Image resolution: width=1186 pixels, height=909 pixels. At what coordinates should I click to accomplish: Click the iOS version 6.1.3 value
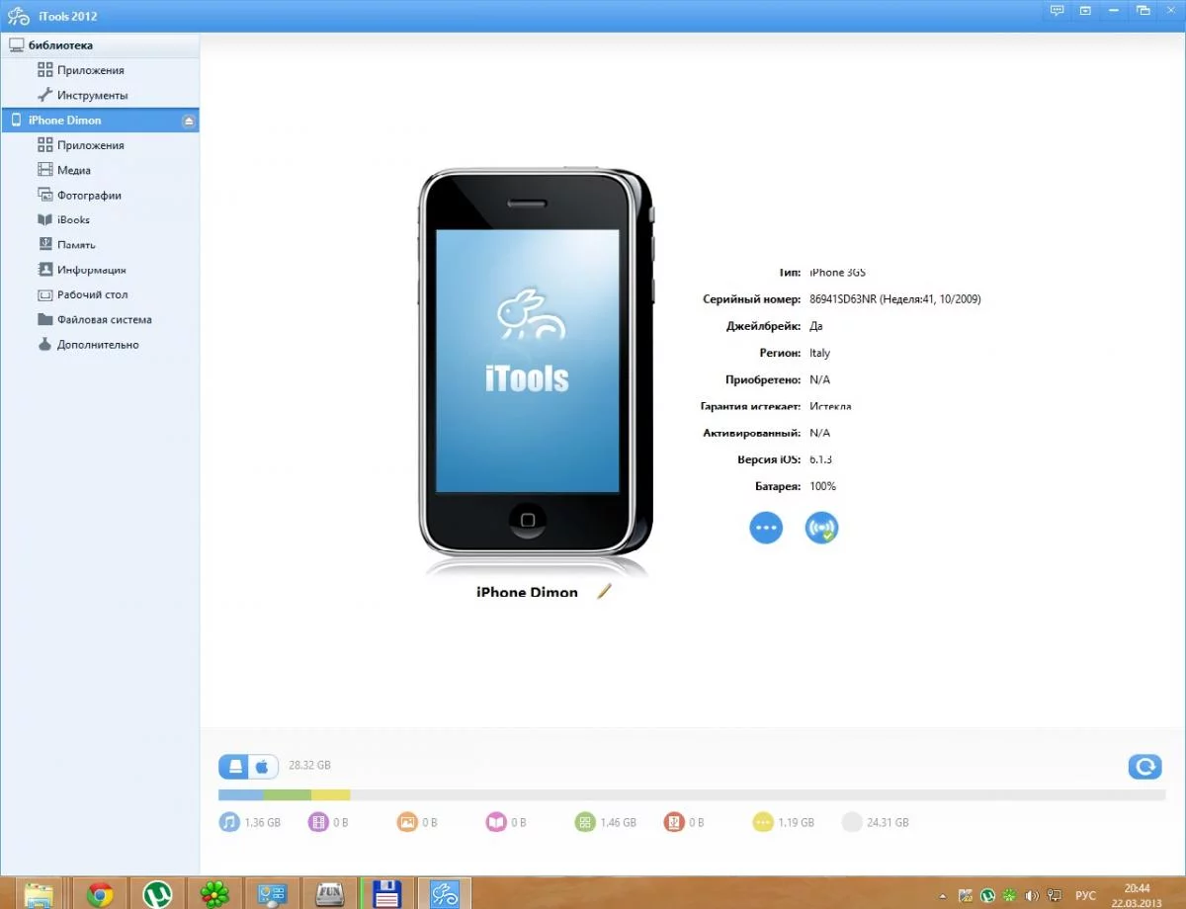click(822, 459)
